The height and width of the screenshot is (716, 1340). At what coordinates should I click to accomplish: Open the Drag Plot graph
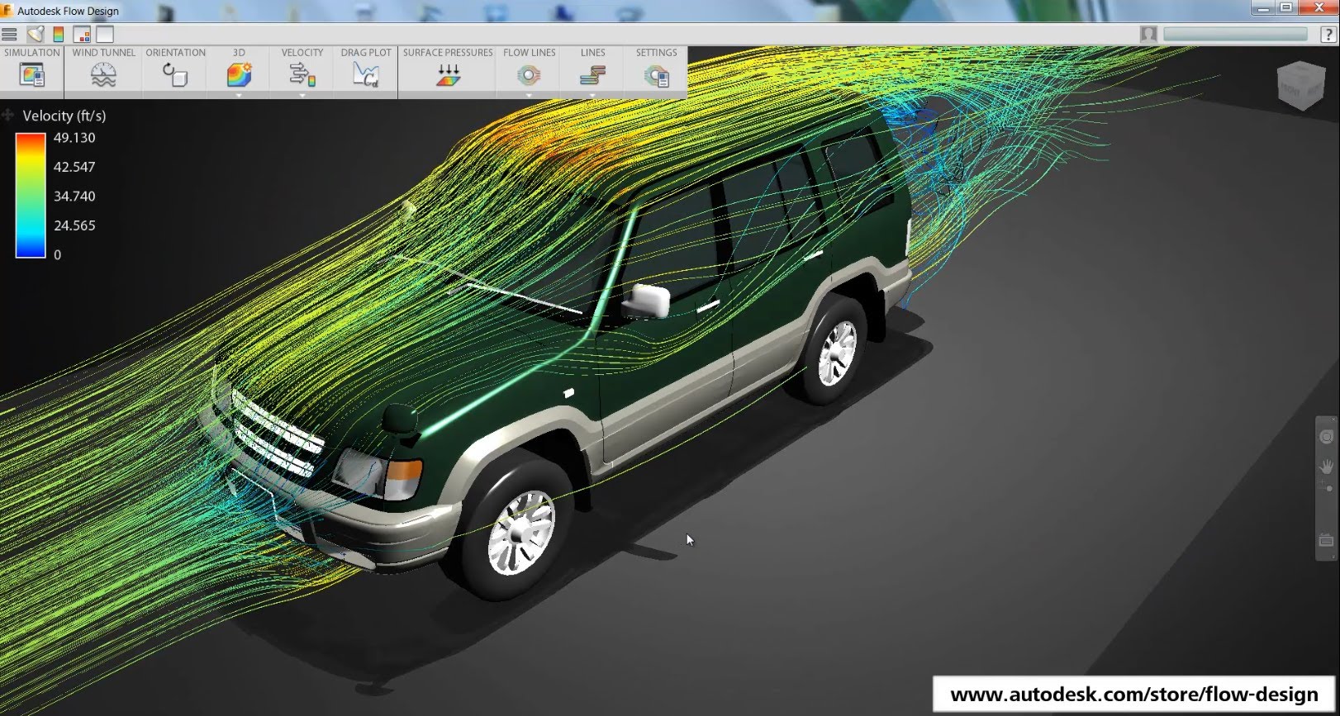pos(365,76)
